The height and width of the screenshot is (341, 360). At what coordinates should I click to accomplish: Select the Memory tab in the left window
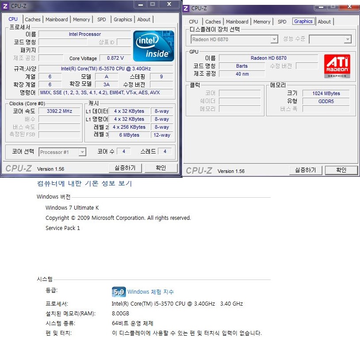coord(81,19)
